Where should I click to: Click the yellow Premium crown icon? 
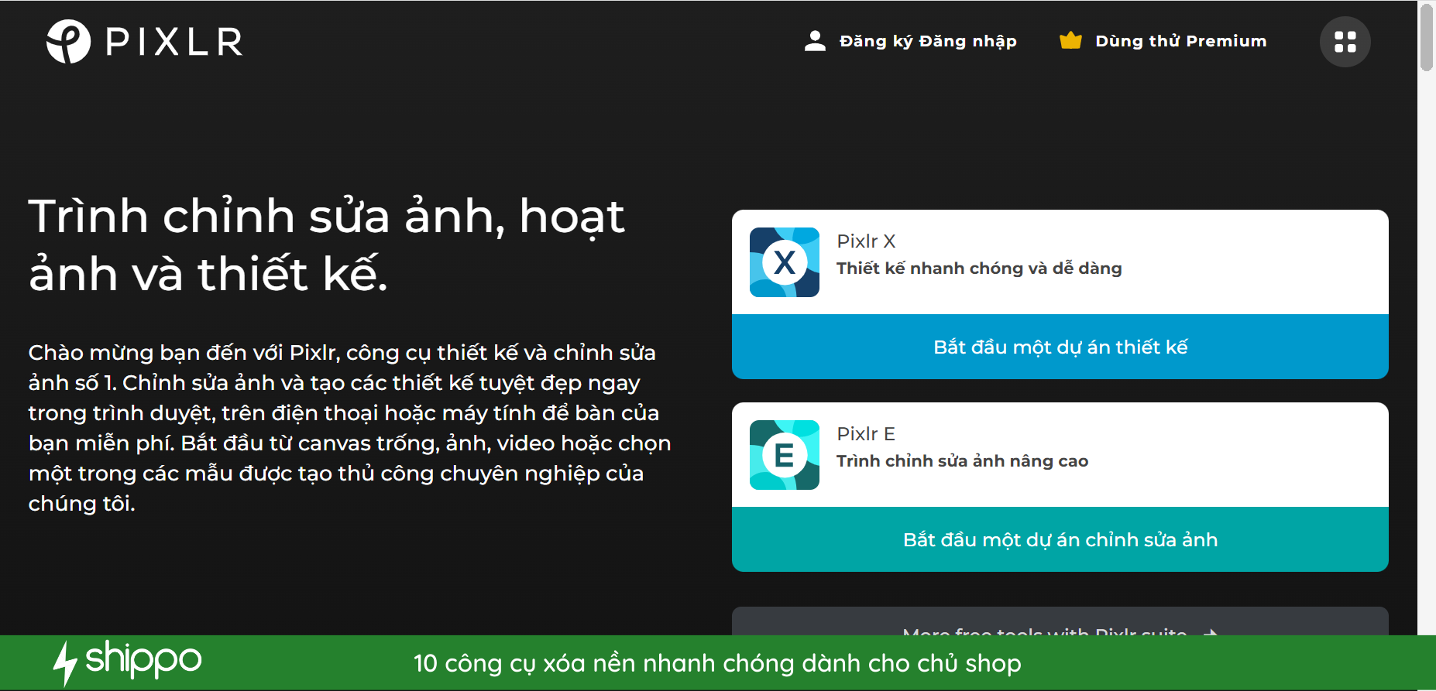click(1070, 40)
